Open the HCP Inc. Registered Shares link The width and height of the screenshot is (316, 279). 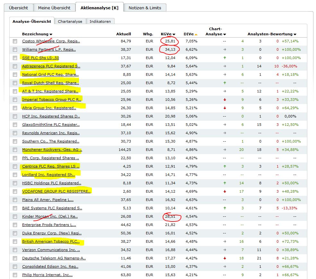click(x=51, y=116)
